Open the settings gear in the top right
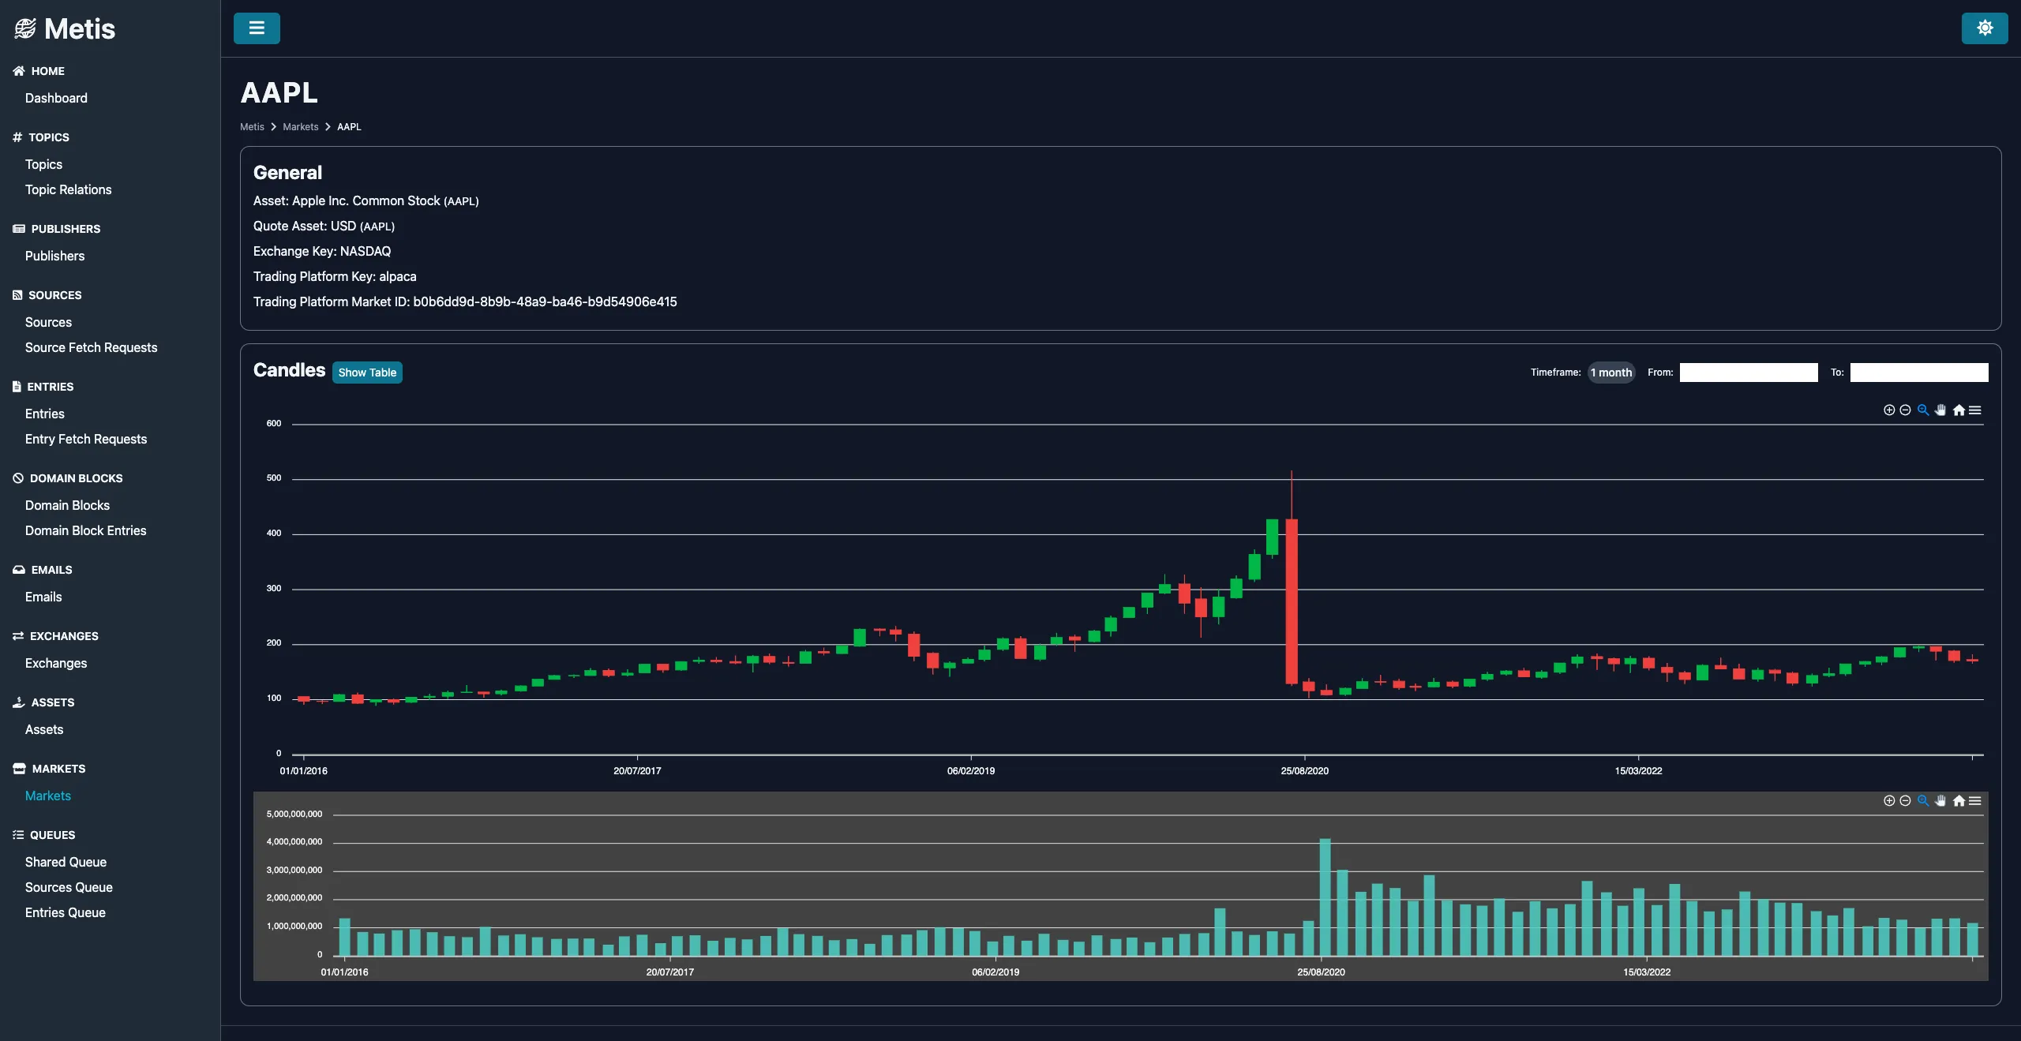Viewport: 2021px width, 1041px height. 1984,28
